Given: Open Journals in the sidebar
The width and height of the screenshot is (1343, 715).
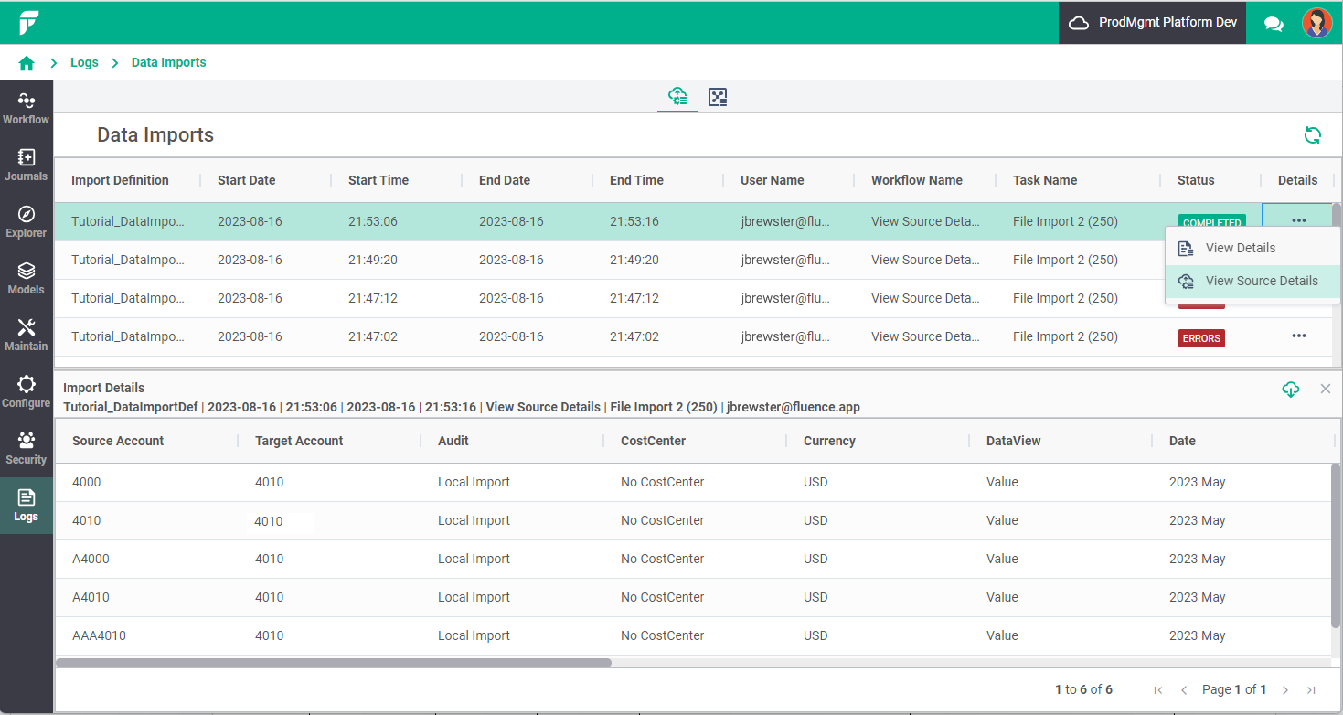Looking at the screenshot, I should tap(27, 165).
